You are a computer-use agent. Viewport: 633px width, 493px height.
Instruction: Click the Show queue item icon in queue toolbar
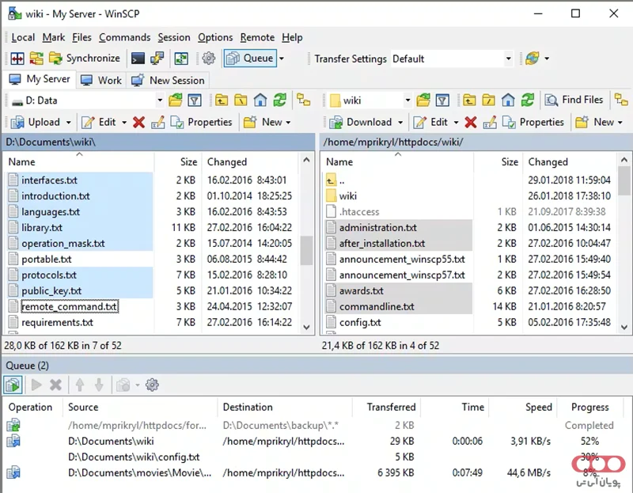tap(13, 385)
